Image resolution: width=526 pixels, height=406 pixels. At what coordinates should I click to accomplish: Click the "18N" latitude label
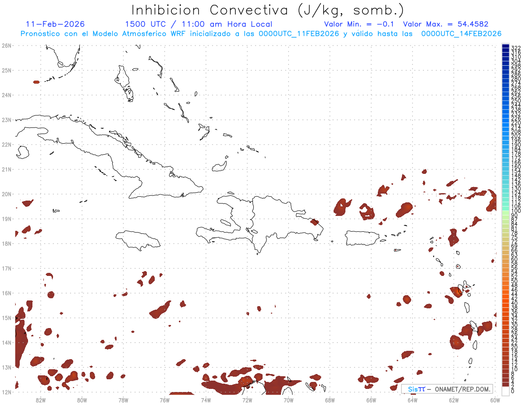[6, 244]
